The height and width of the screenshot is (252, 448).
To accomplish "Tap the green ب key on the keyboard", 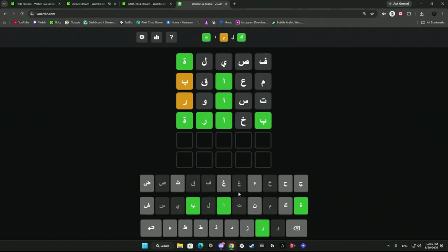I will [193, 206].
